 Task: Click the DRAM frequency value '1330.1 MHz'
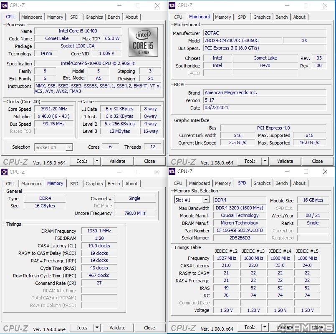point(99,231)
